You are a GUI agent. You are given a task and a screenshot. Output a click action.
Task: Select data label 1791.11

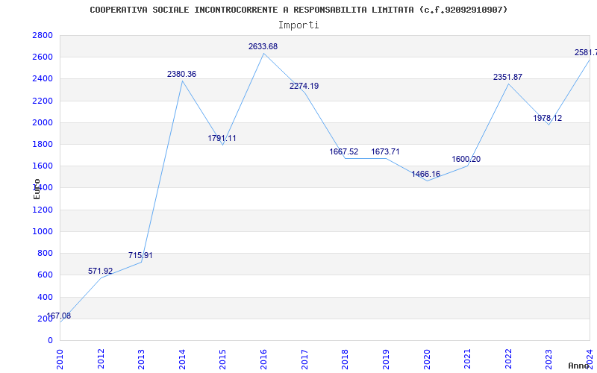222,139
